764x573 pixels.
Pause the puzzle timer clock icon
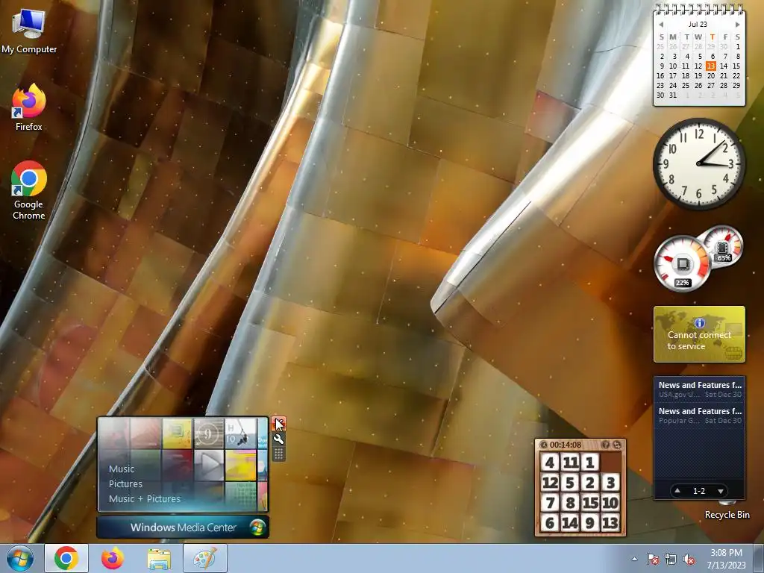(x=544, y=445)
